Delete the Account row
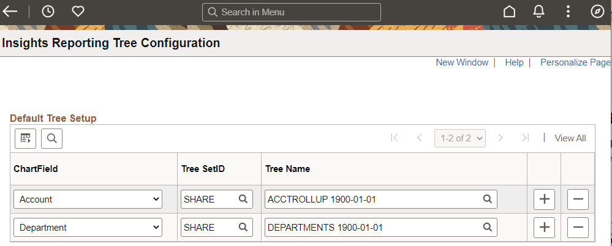The height and width of the screenshot is (246, 612). pyautogui.click(x=578, y=199)
